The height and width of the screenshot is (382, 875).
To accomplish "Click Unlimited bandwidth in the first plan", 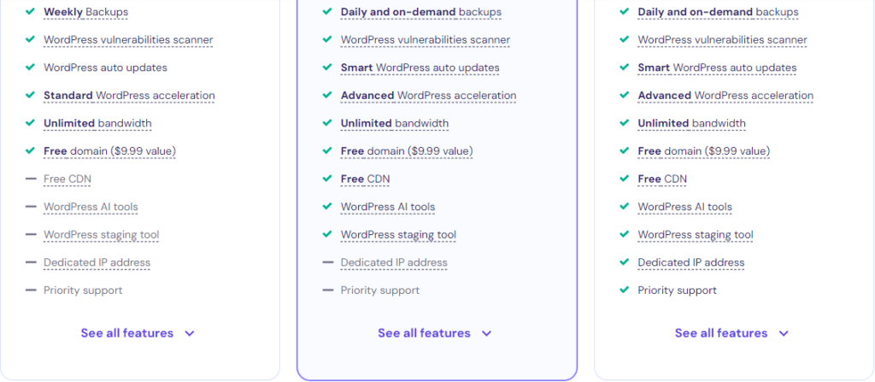I will [97, 123].
